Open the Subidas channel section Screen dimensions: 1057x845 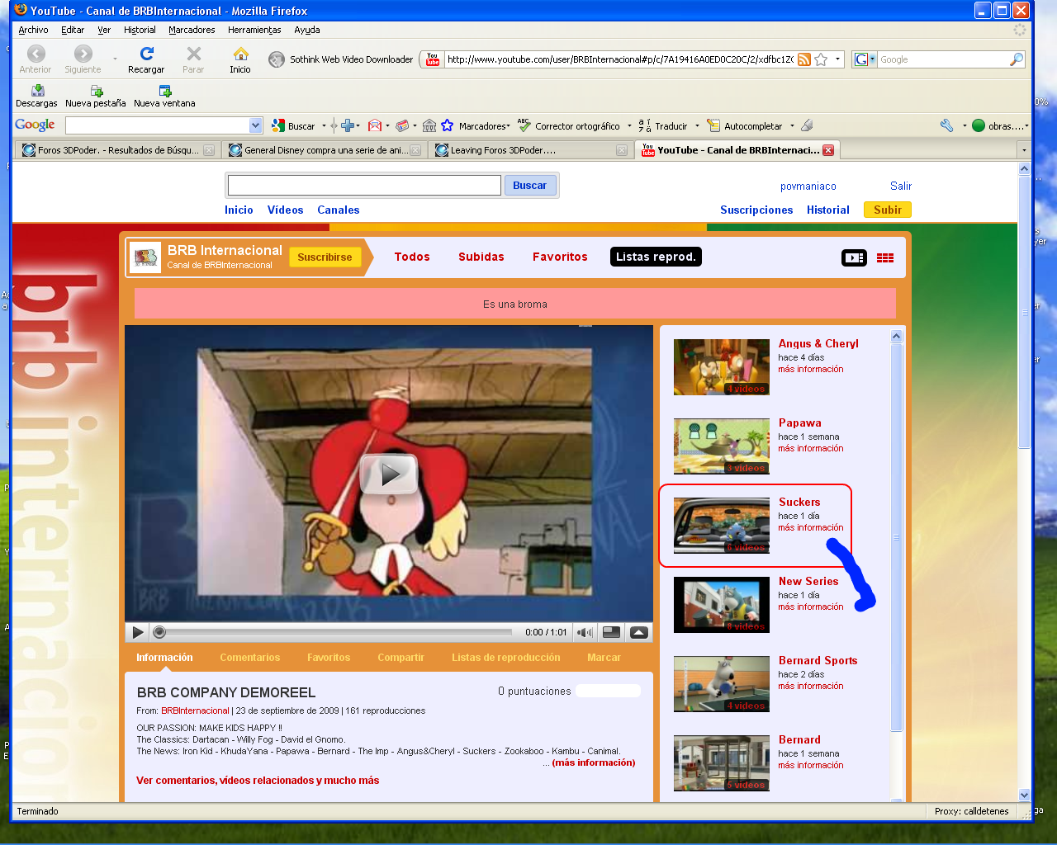click(x=481, y=257)
